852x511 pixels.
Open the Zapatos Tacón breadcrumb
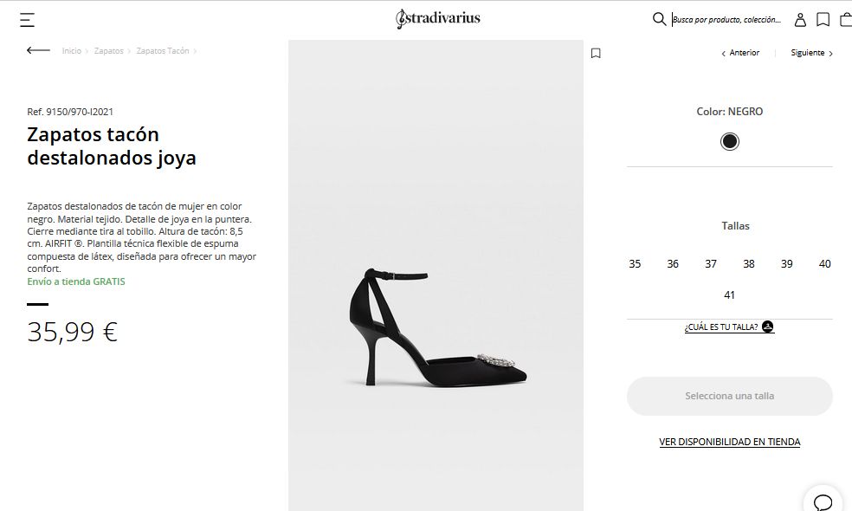click(x=163, y=51)
